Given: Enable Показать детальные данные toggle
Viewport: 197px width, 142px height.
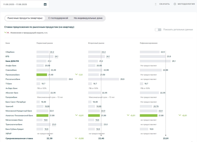Looking at the screenshot, I should pyautogui.click(x=158, y=30).
